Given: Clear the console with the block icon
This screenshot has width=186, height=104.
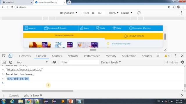Looking at the screenshot, I should (x=11, y=62).
